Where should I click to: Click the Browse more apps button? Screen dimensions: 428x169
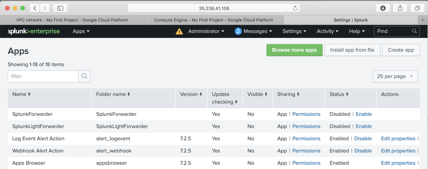(294, 50)
